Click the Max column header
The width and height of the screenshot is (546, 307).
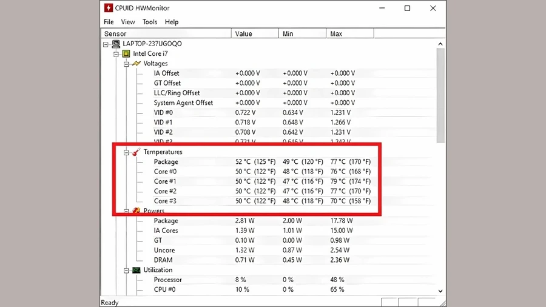click(x=350, y=34)
